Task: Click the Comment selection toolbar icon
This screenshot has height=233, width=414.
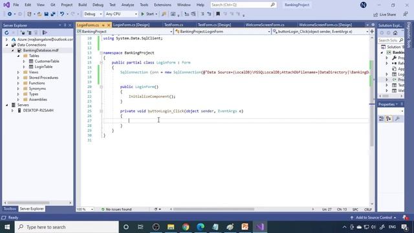Action: tap(202, 14)
